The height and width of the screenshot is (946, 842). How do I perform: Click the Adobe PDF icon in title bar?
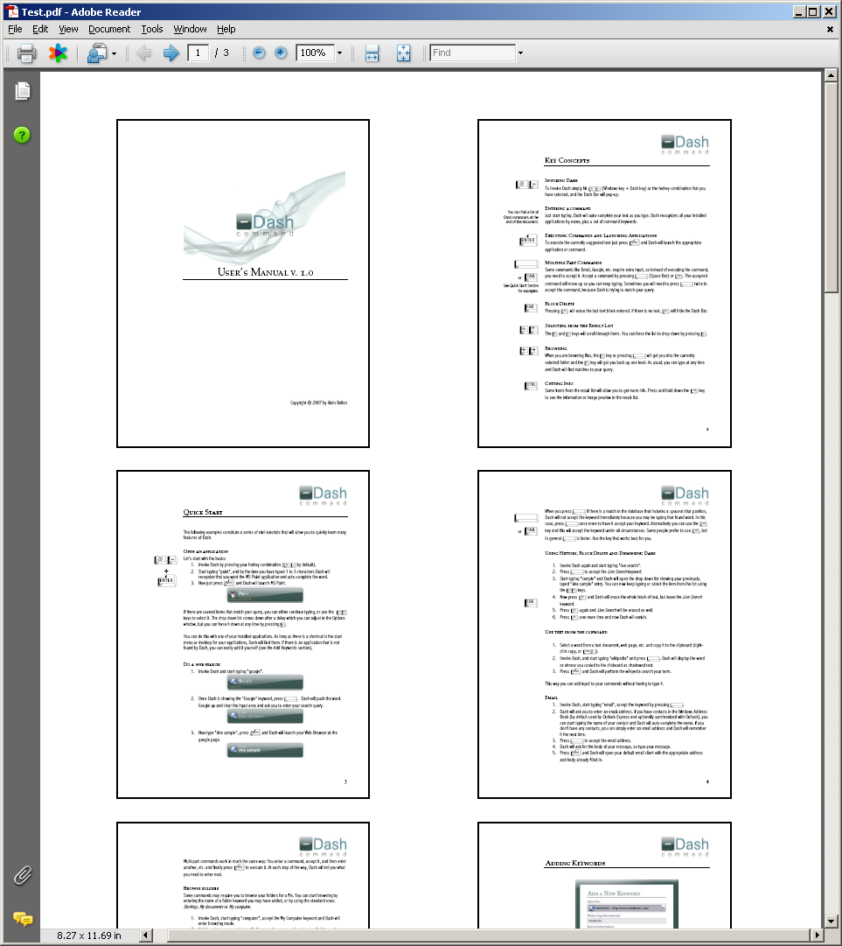(x=11, y=11)
